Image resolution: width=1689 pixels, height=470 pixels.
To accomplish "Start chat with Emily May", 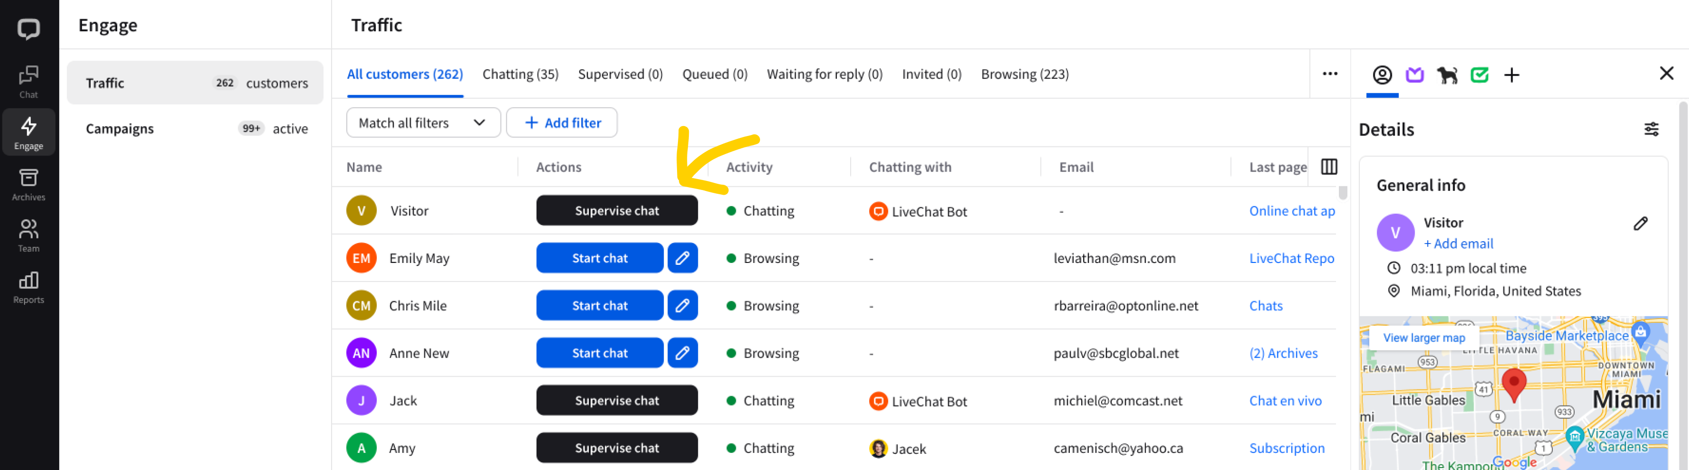I will [599, 258].
